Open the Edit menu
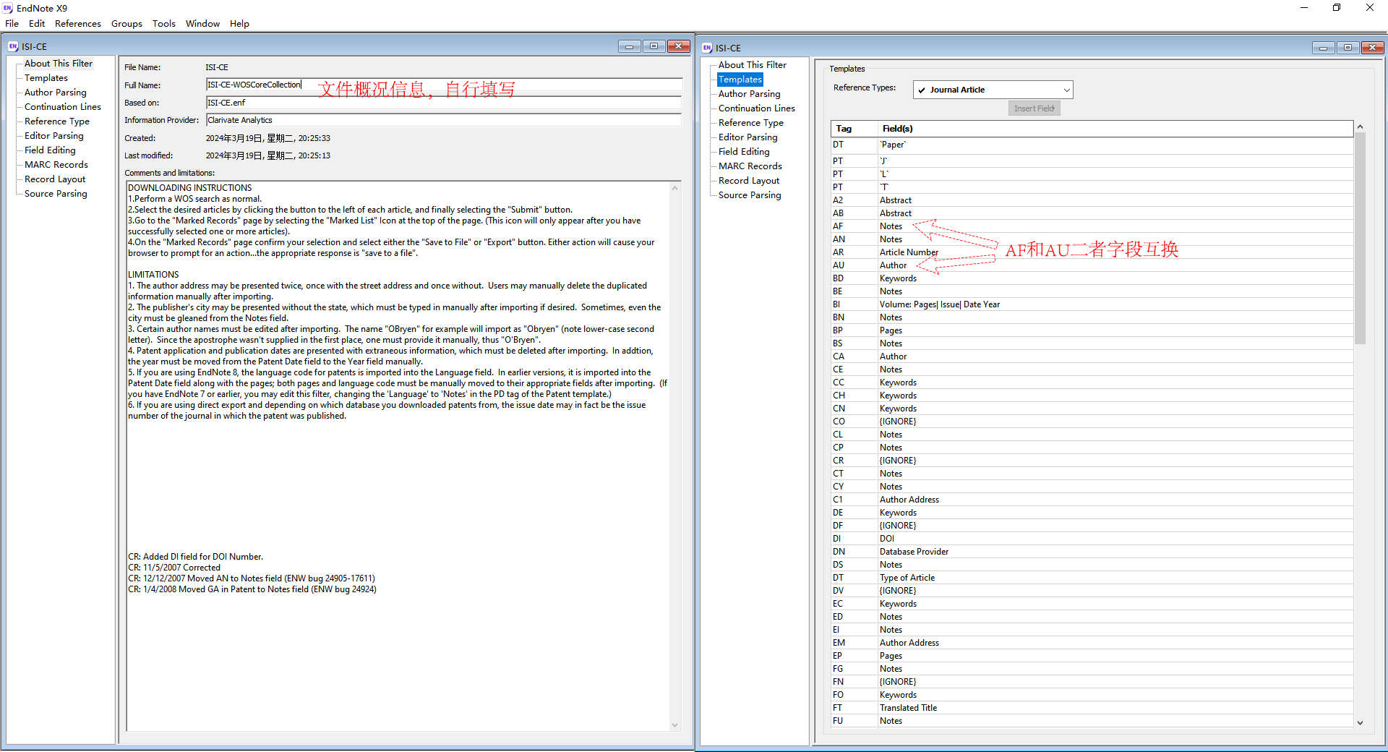This screenshot has width=1388, height=752. (x=37, y=23)
